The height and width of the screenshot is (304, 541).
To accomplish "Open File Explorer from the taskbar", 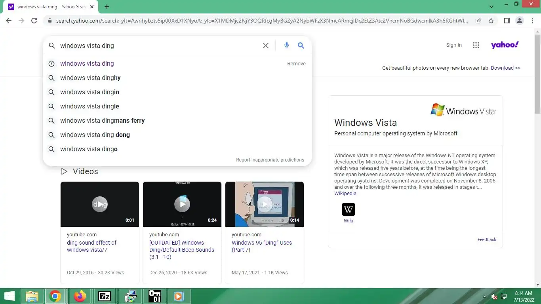I will [x=32, y=296].
